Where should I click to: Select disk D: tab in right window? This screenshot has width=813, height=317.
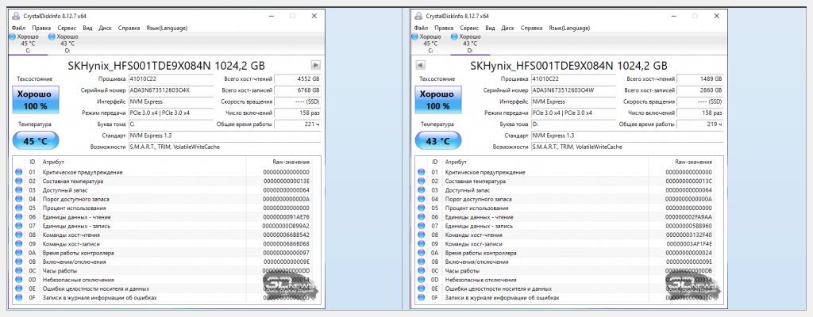pos(469,44)
